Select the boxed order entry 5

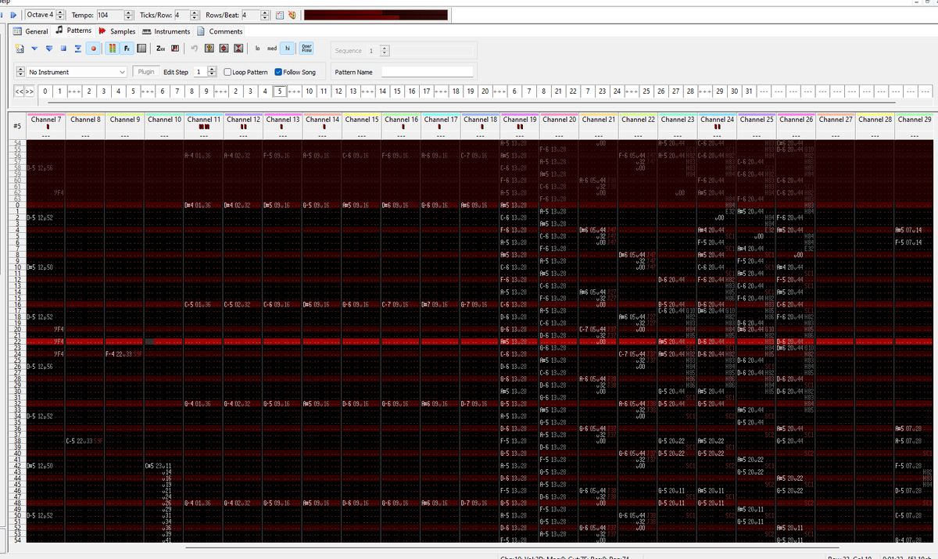click(281, 91)
